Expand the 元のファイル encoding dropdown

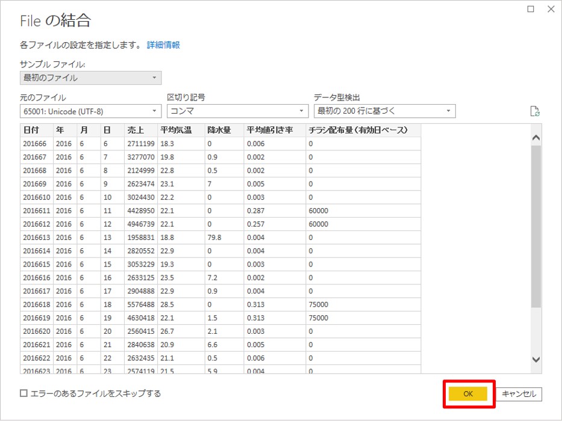click(90, 111)
